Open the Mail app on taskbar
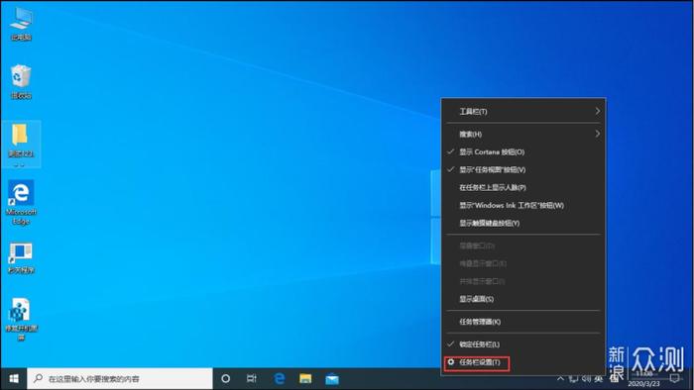The width and height of the screenshot is (694, 390). (332, 378)
